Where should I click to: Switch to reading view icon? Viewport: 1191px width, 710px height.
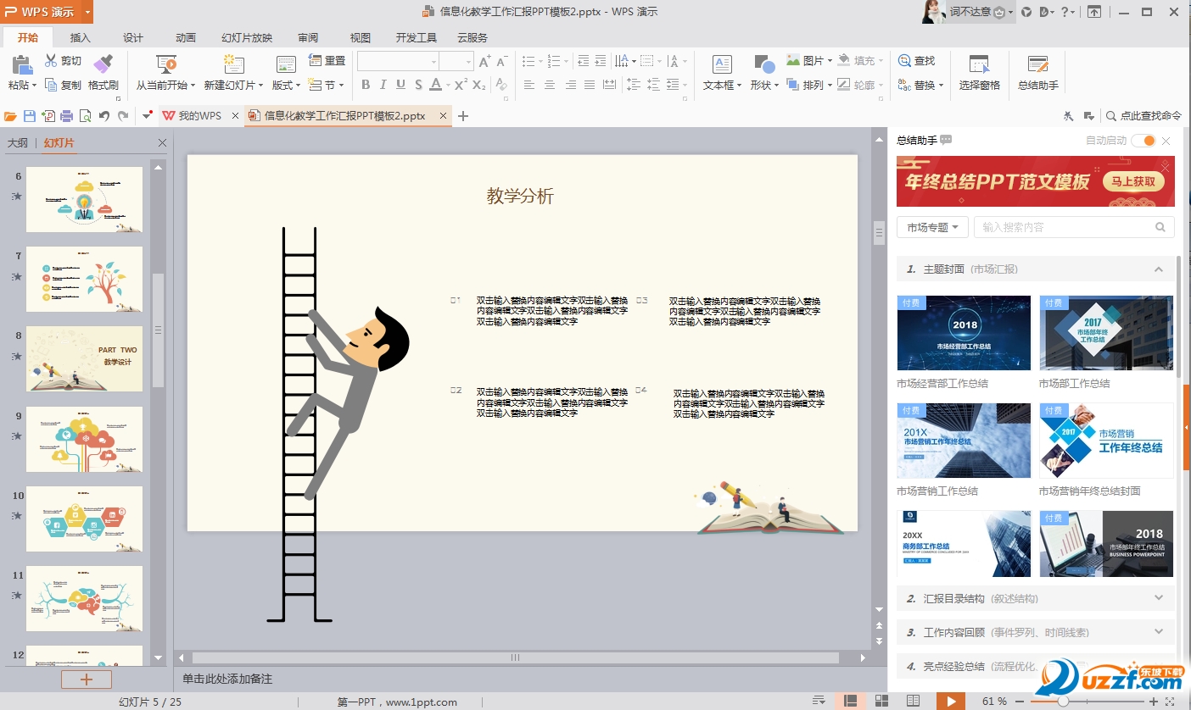[x=913, y=701]
